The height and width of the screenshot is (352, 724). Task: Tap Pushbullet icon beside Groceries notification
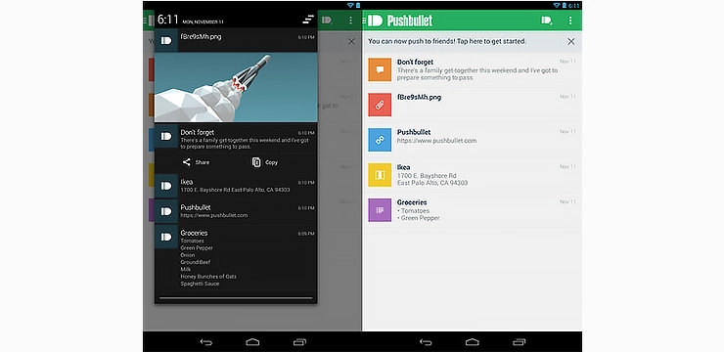coord(166,237)
